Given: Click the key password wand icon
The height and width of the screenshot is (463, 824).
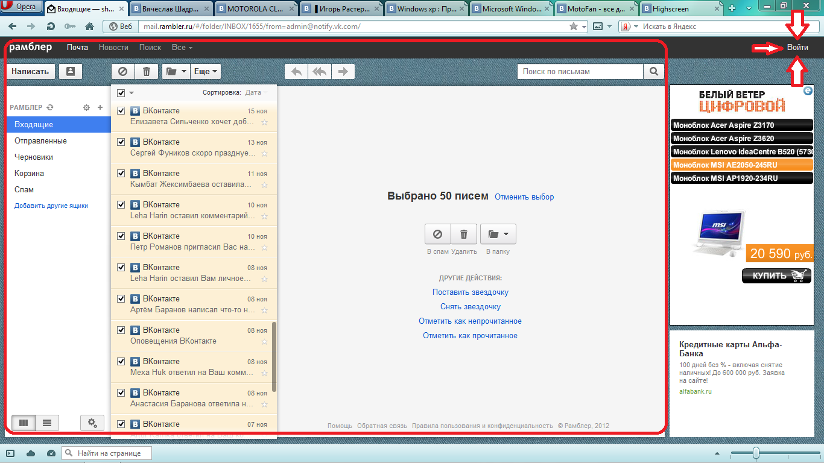Looking at the screenshot, I should (x=70, y=27).
